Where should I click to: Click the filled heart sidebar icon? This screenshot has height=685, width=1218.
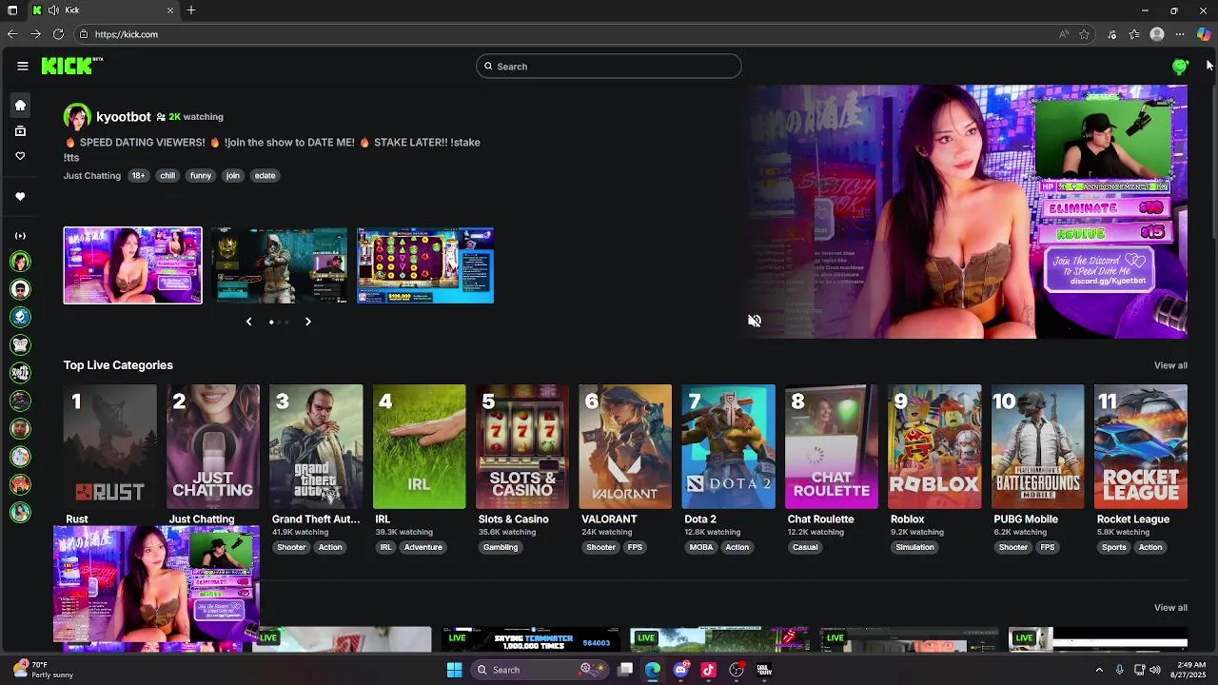[20, 197]
